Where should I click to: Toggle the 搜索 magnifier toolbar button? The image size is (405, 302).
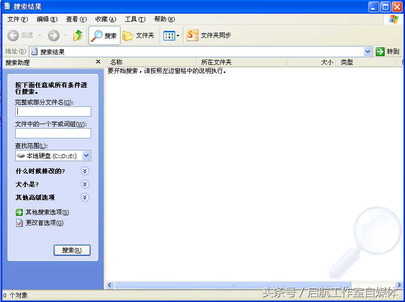[104, 35]
